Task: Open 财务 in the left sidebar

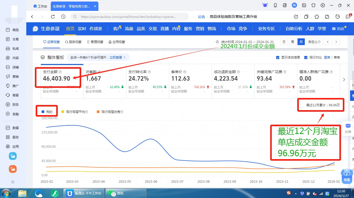Action: pyautogui.click(x=12, y=105)
